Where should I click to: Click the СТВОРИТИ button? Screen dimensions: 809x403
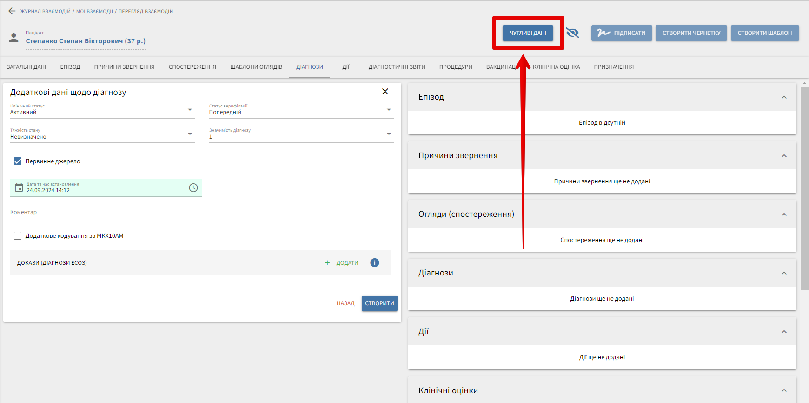tap(379, 303)
